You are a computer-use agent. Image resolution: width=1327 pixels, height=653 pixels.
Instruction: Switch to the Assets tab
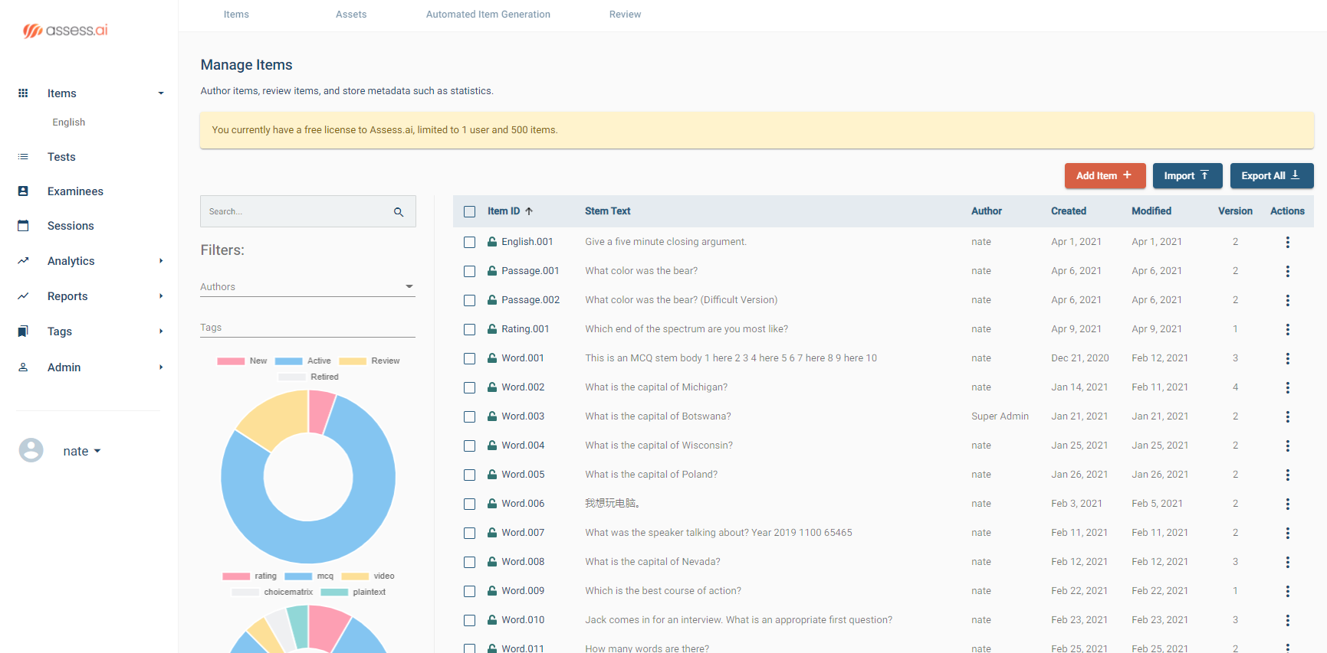351,15
